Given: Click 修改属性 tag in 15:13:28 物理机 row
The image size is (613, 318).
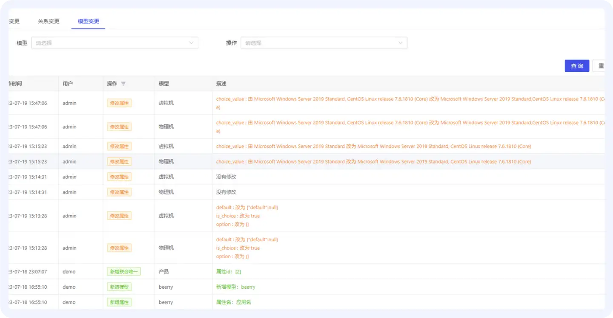Looking at the screenshot, I should pos(119,248).
